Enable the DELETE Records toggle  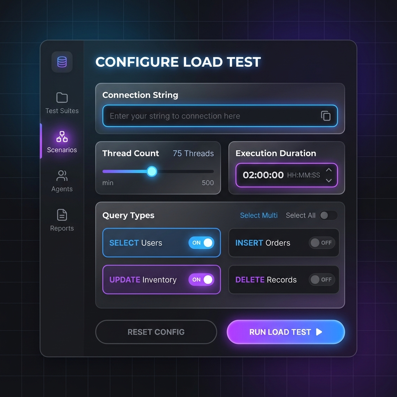click(322, 280)
